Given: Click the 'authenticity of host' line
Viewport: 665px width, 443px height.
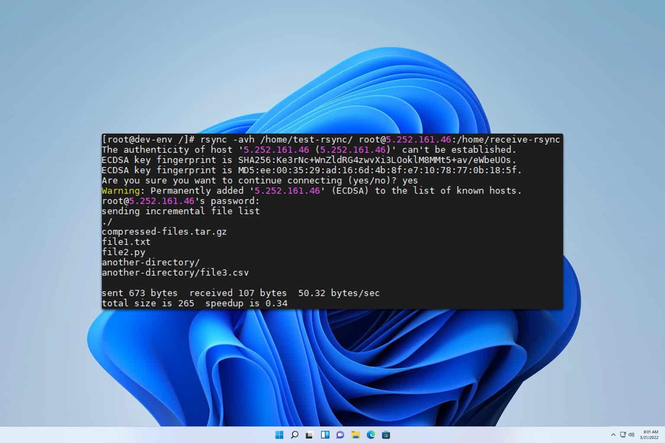Looking at the screenshot, I should [x=309, y=150].
